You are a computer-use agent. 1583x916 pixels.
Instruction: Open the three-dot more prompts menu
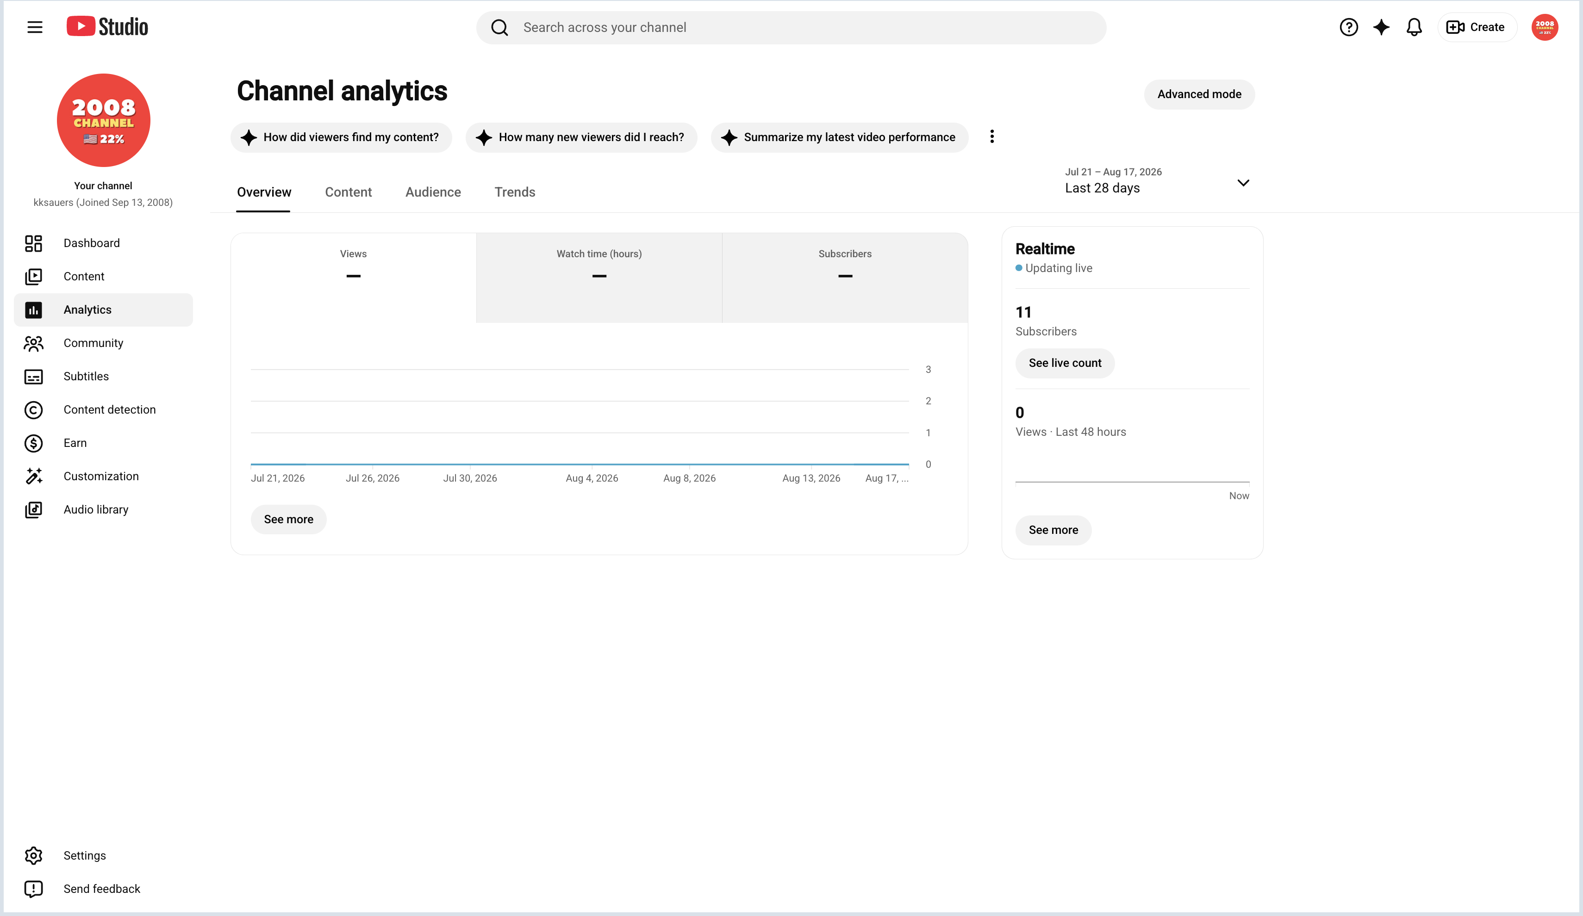point(991,137)
